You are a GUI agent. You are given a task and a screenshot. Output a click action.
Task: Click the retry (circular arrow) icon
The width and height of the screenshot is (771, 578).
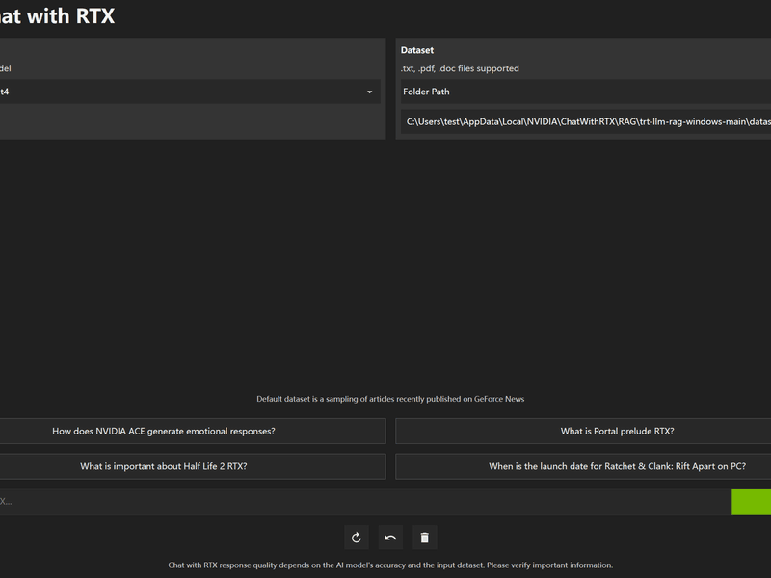357,538
